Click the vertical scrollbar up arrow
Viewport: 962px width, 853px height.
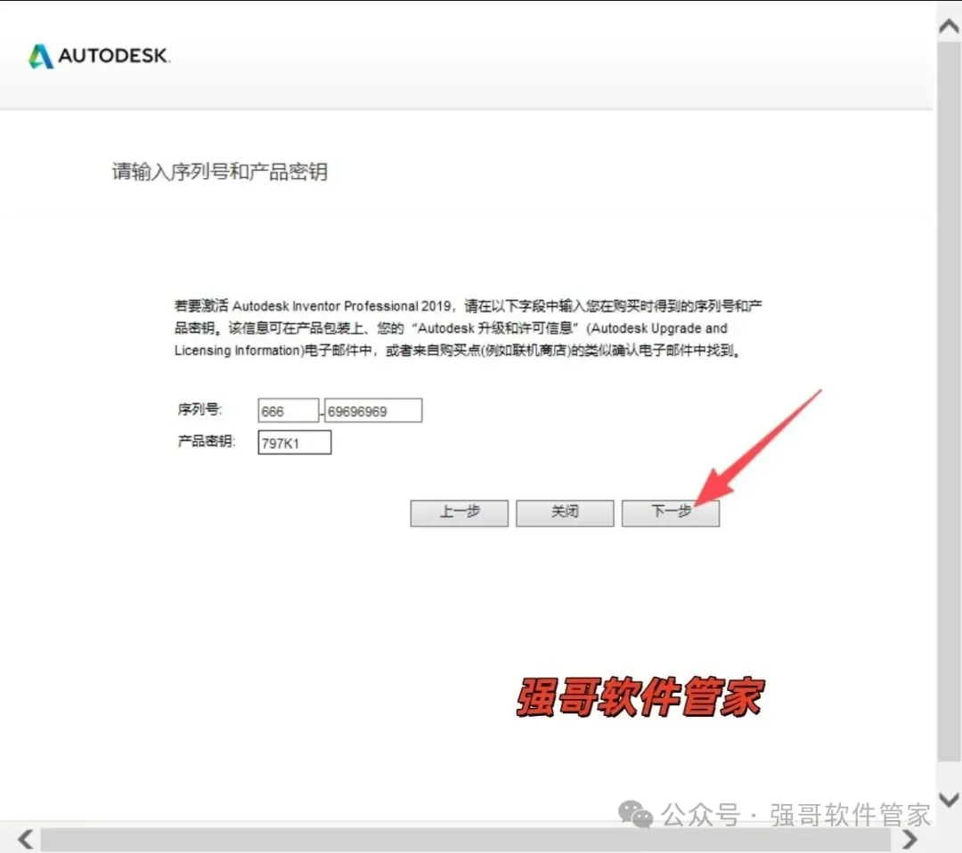pyautogui.click(x=950, y=26)
